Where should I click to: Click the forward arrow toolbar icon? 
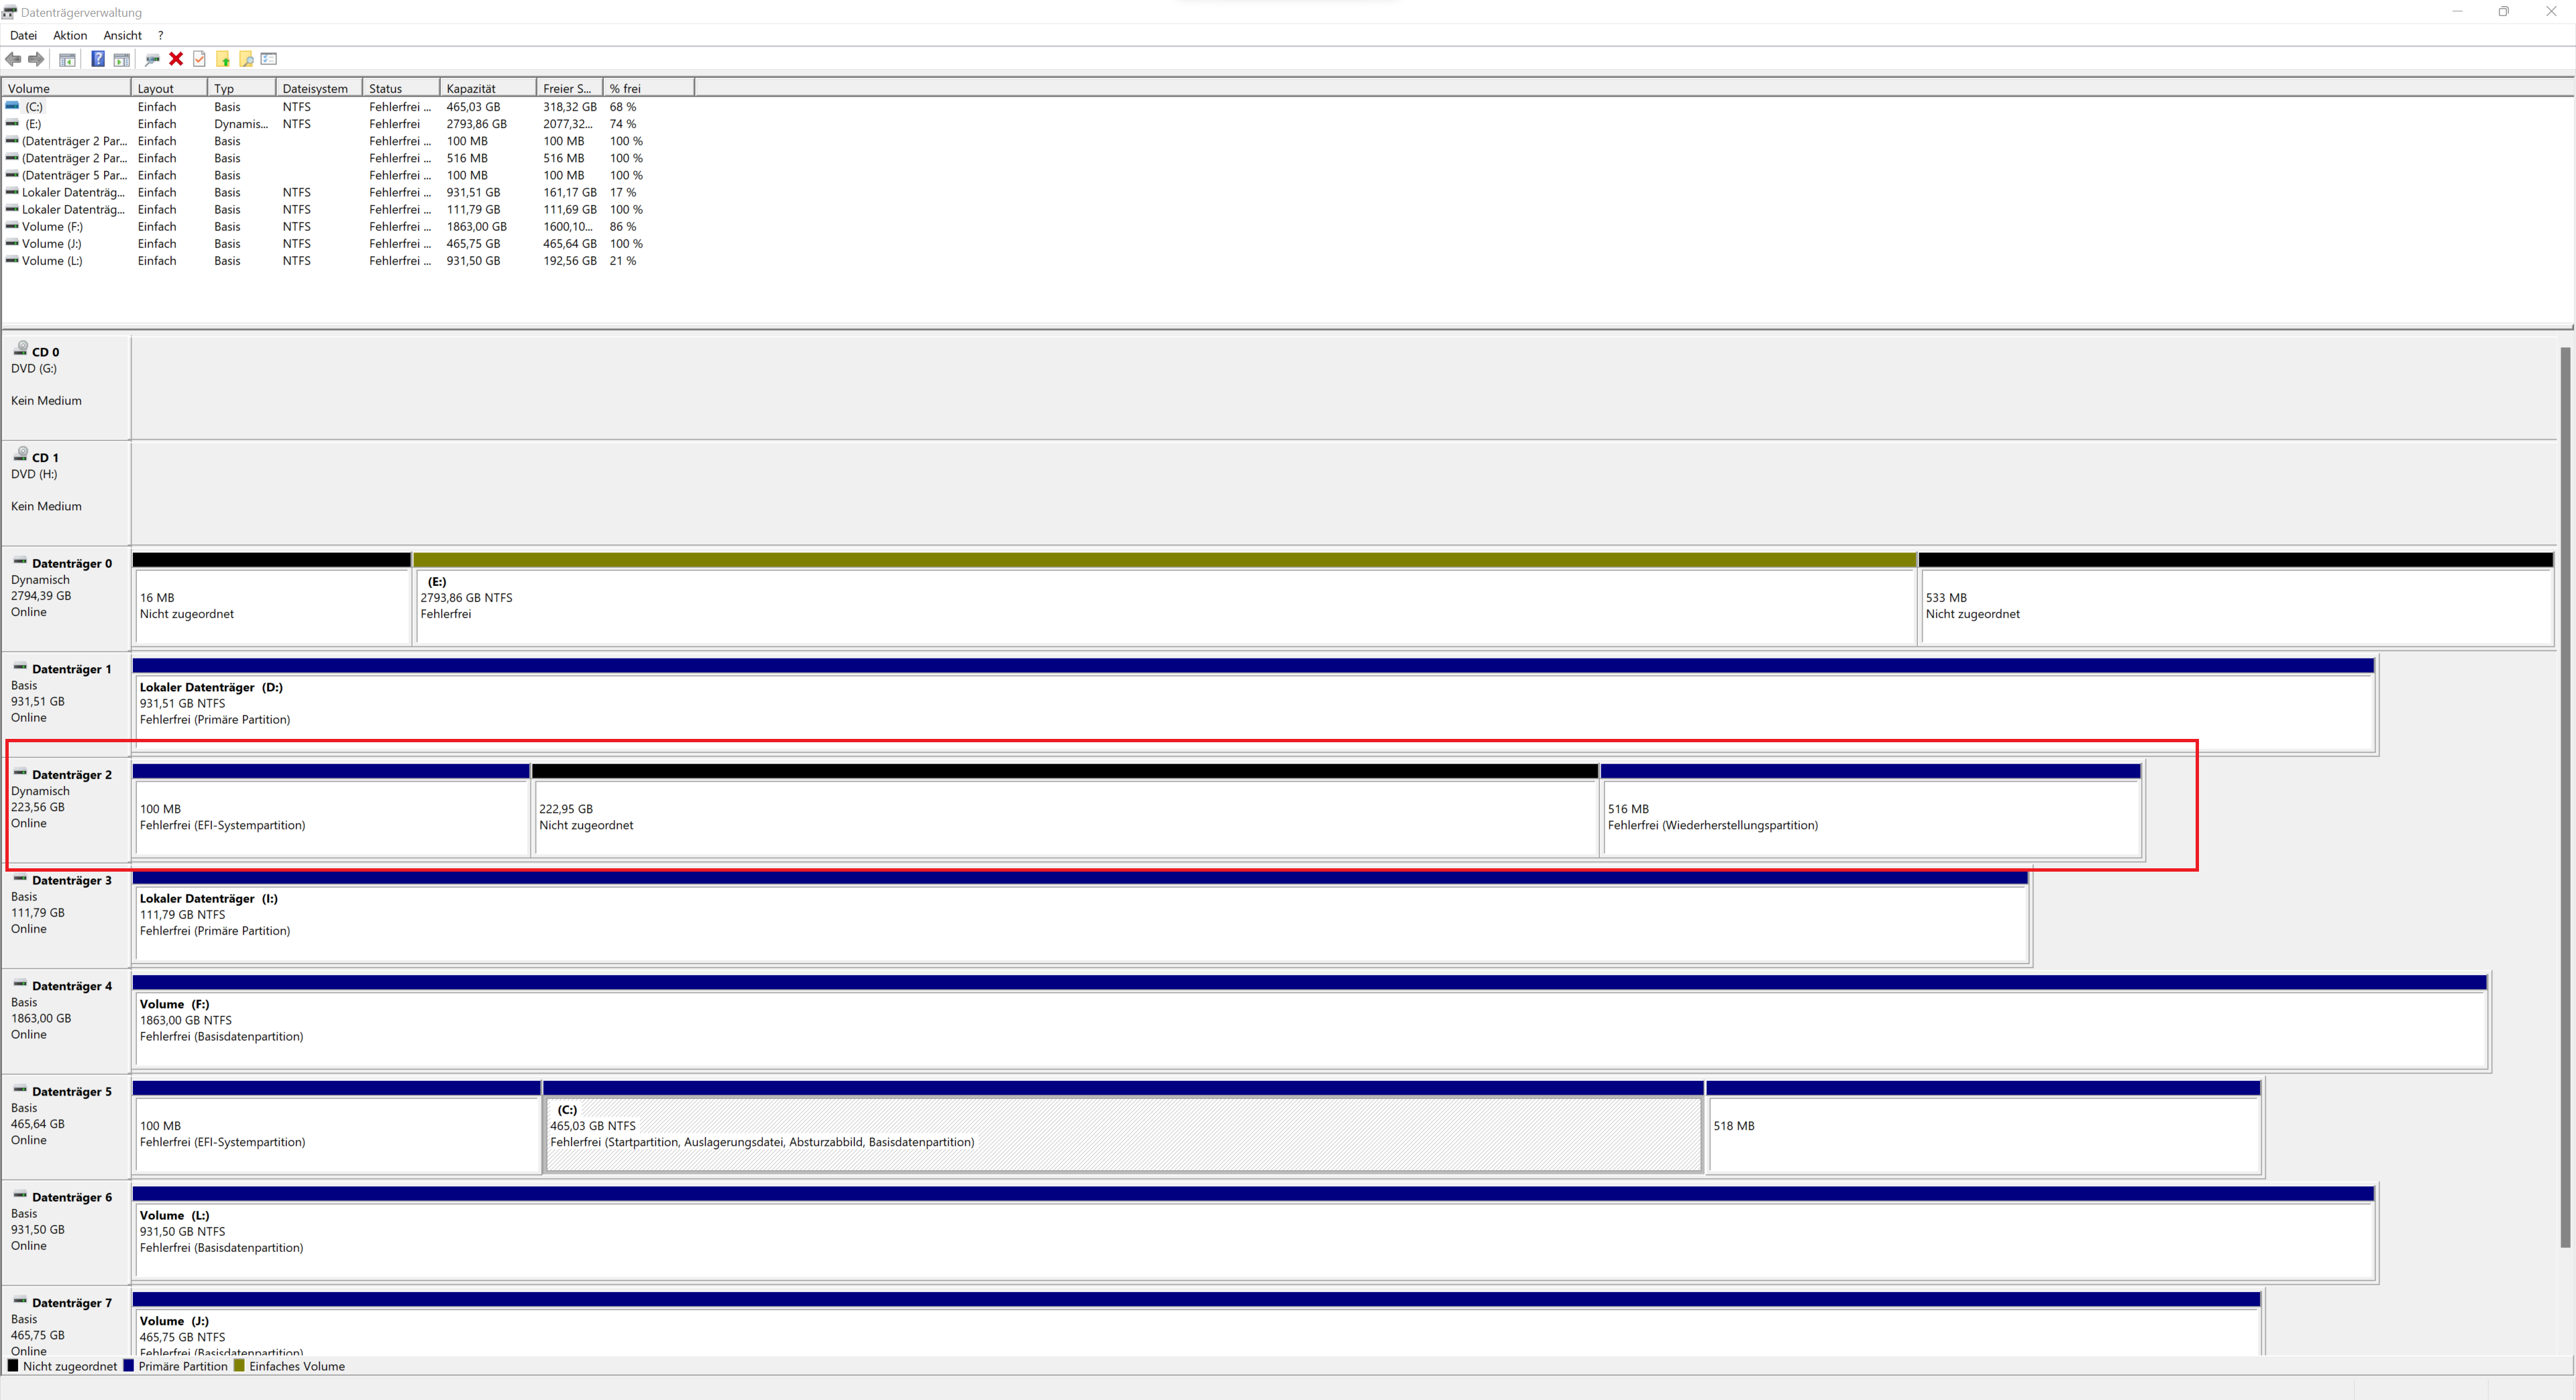coord(36,59)
